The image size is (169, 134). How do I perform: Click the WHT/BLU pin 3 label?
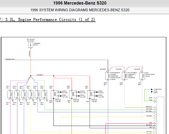coord(150,111)
